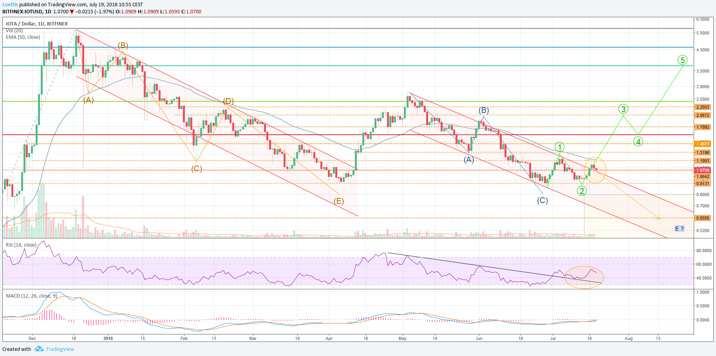Viewport: 716px width, 356px height.
Task: Click the green circled 3 wave marker
Action: click(x=623, y=109)
